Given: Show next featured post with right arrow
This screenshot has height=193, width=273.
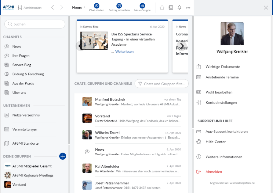Looking at the screenshot, I should pyautogui.click(x=182, y=46).
